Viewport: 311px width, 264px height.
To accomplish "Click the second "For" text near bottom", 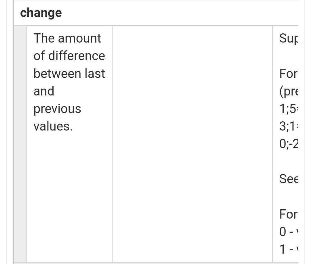I will (289, 214).
